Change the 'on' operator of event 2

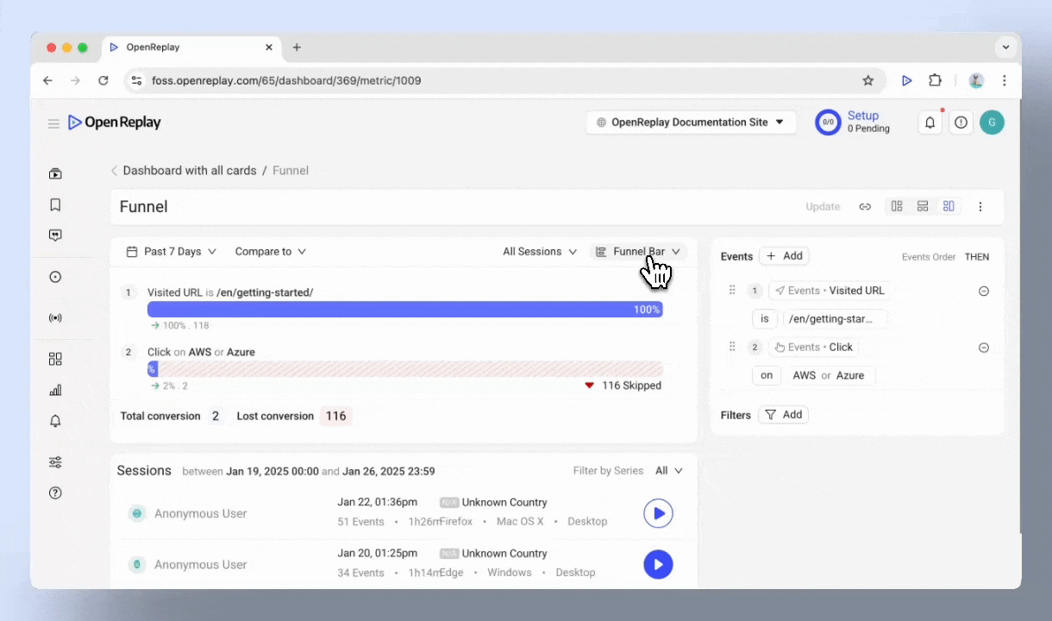click(767, 375)
